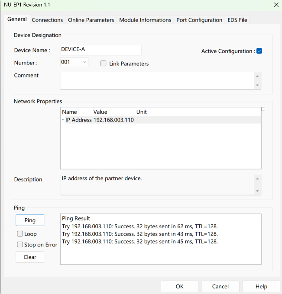Viewport: 282px width, 294px height.
Task: Expand the Number dropdown list
Action: coord(84,63)
